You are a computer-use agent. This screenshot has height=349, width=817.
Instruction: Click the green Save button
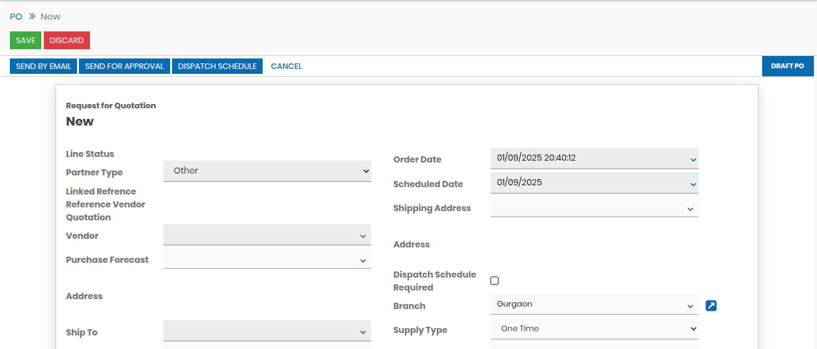pyautogui.click(x=25, y=40)
